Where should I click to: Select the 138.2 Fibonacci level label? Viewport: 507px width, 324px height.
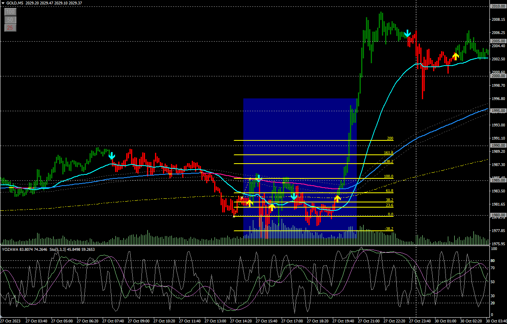[x=388, y=162]
